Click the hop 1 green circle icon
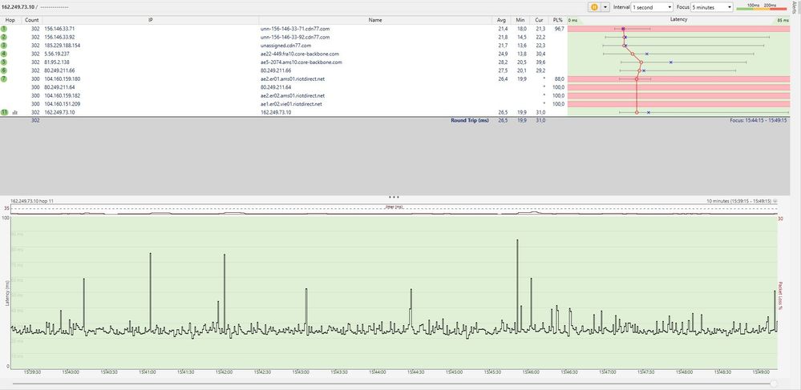 pyautogui.click(x=4, y=29)
